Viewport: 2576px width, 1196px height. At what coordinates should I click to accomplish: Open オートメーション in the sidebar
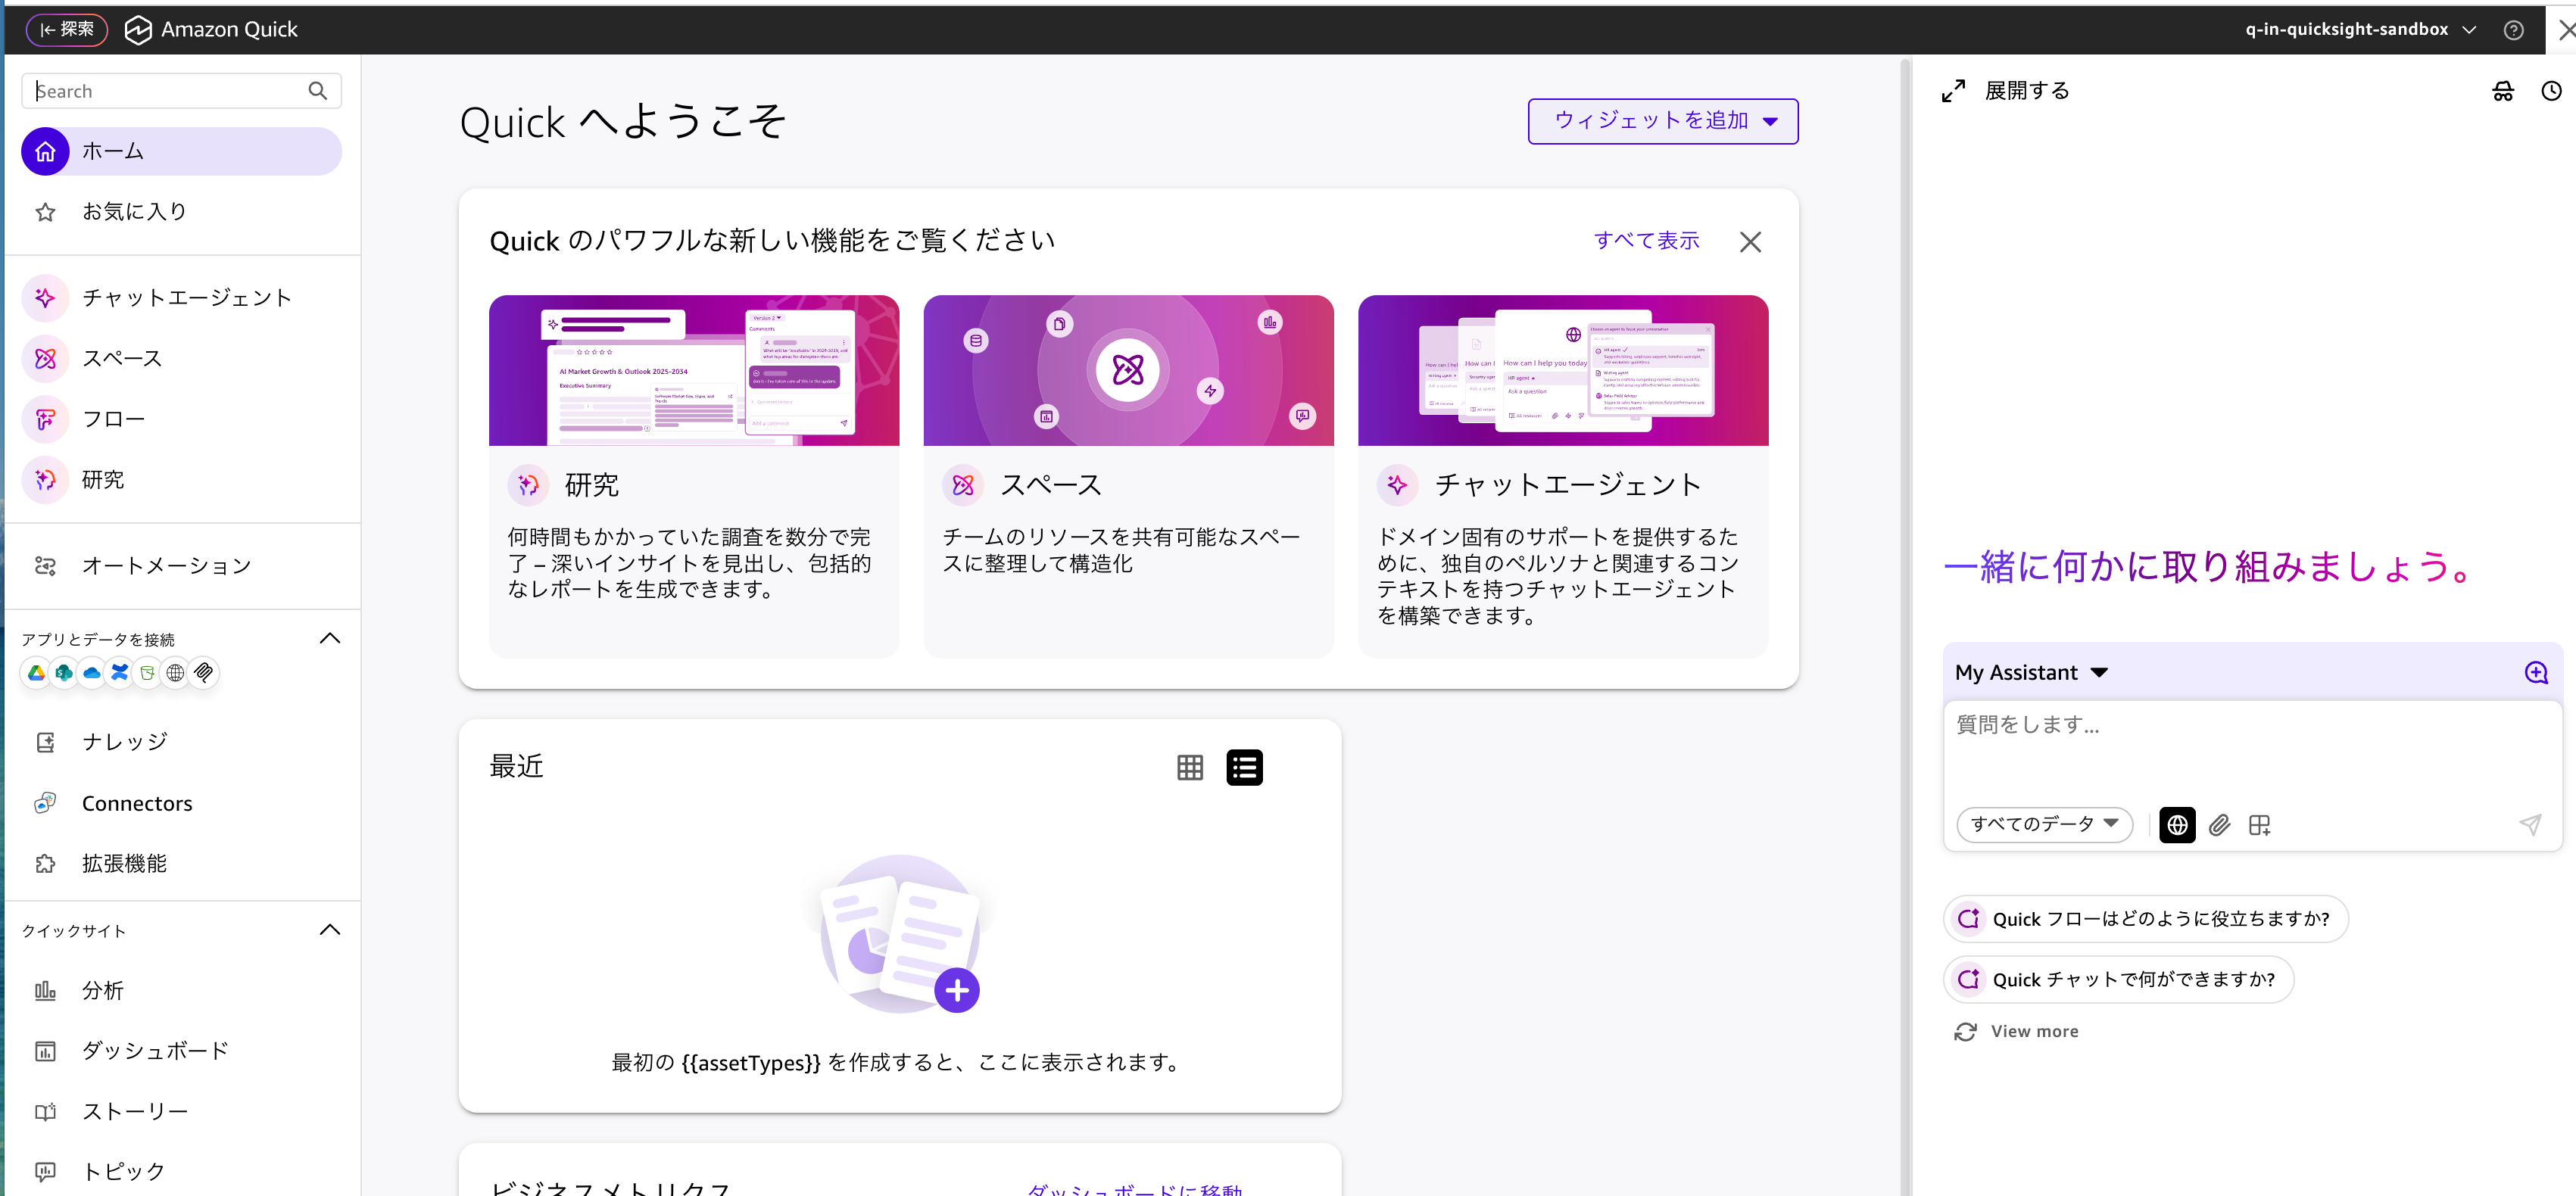(x=181, y=566)
